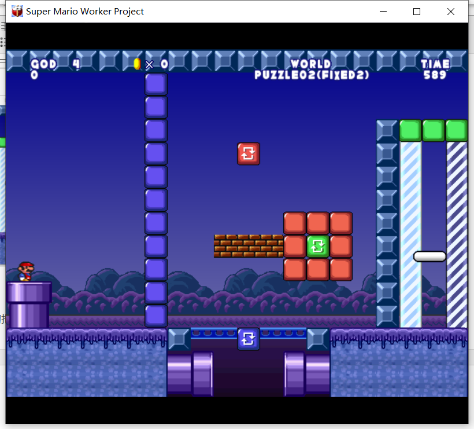This screenshot has width=474, height=429.
Task: Click the upright purple warp pipe under Mario
Action: pos(29,305)
